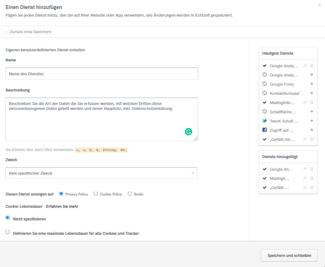This screenshot has height=267, width=325.
Task: Close the dialog with the X
Action: (320, 5)
